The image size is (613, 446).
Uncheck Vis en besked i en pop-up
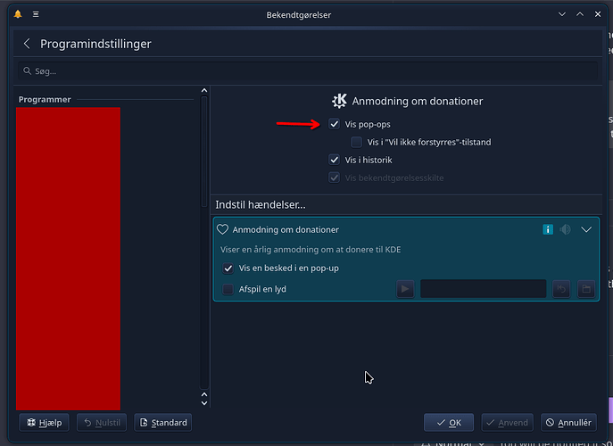pyautogui.click(x=228, y=268)
